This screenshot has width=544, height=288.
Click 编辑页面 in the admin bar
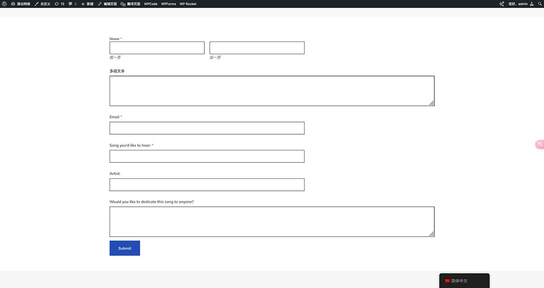click(107, 4)
